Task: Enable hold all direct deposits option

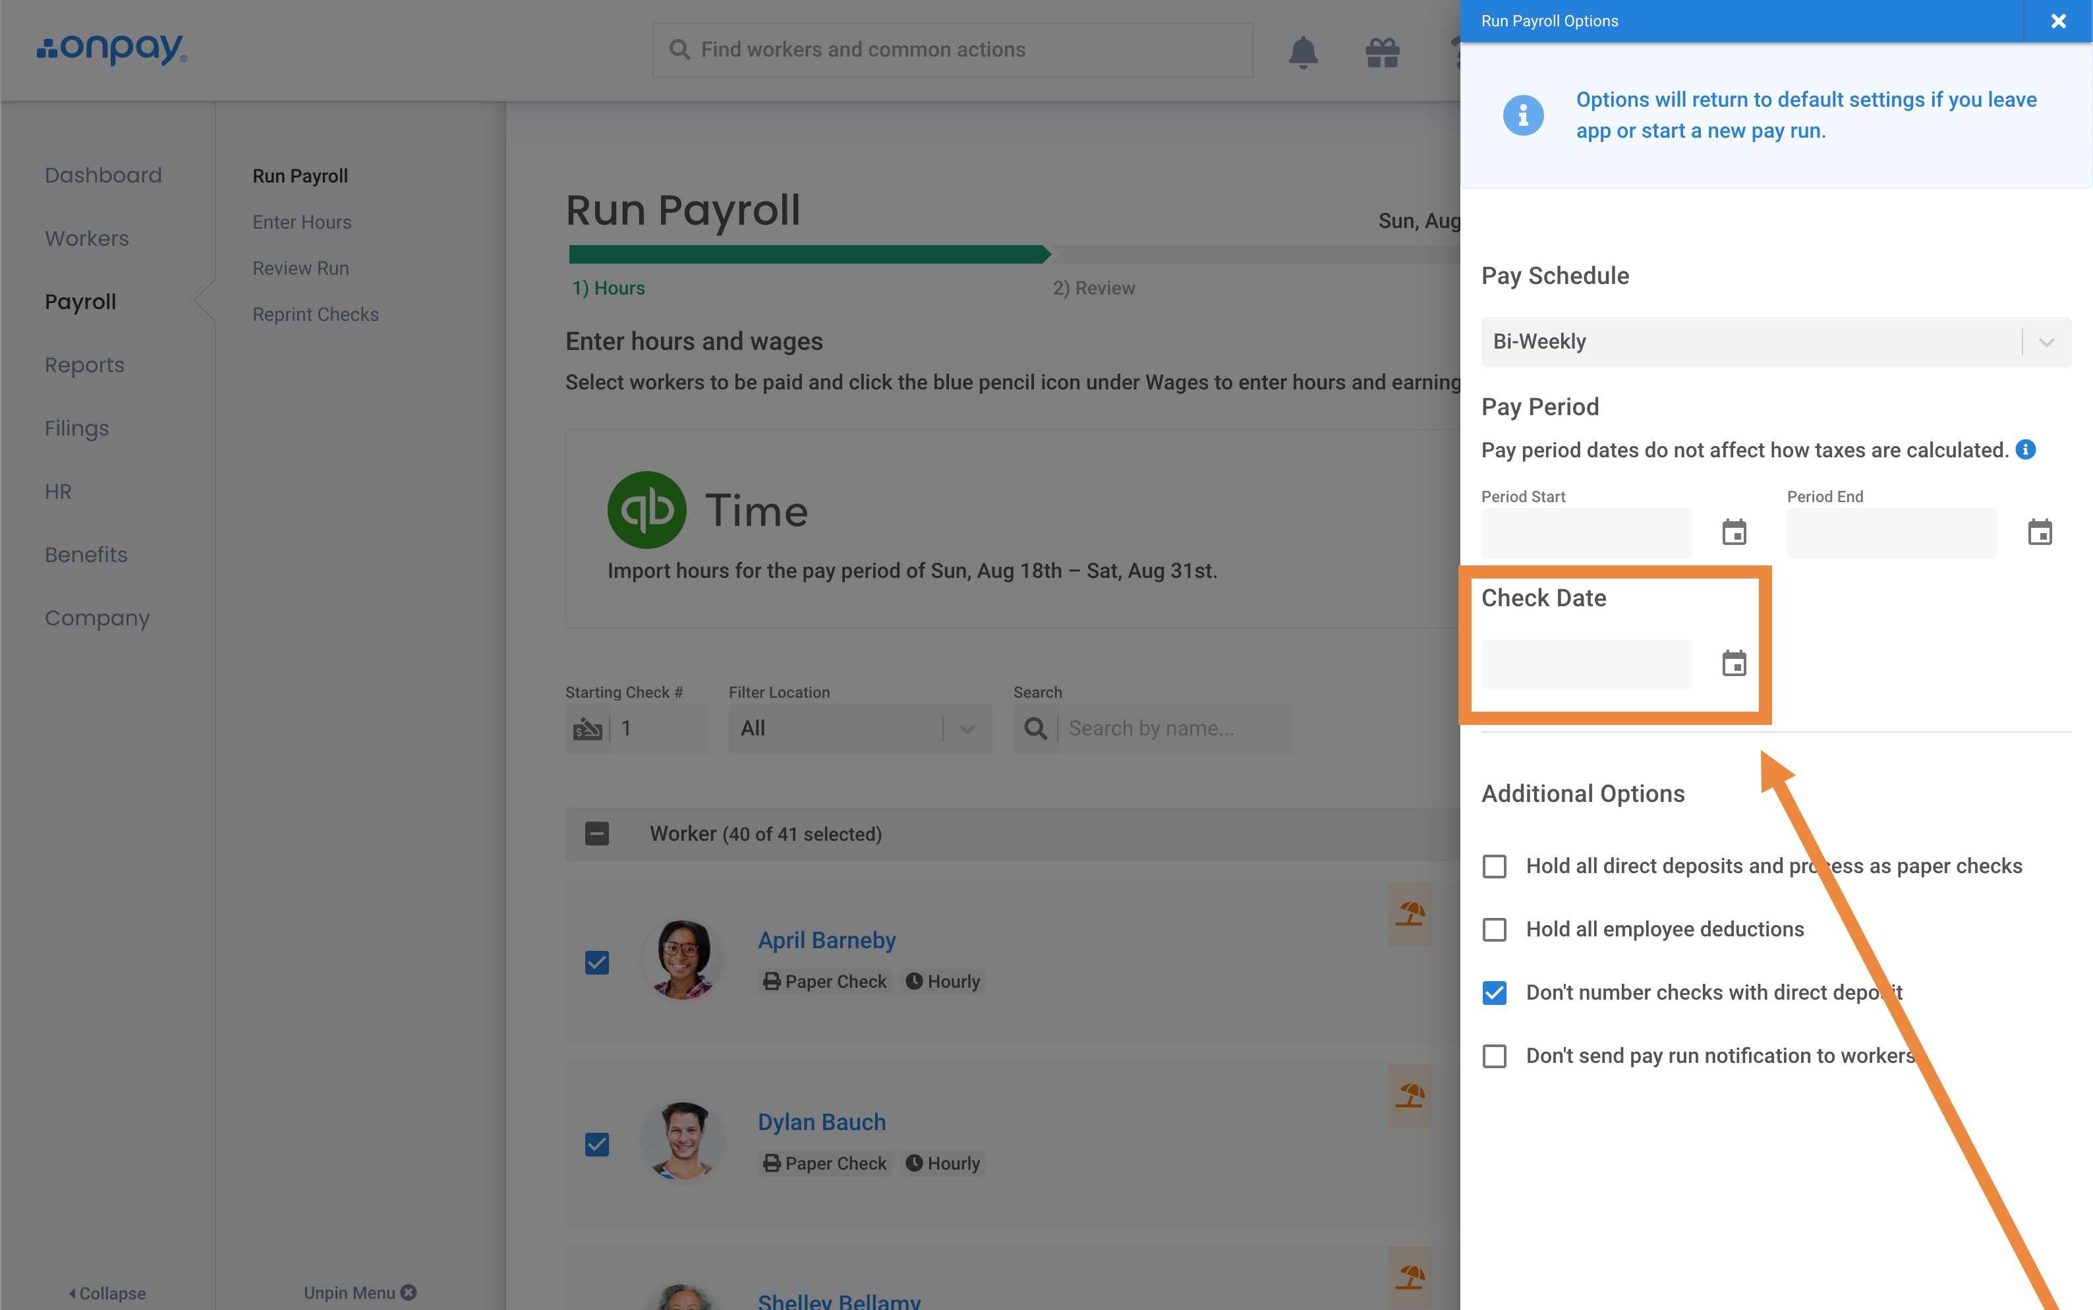Action: click(1495, 867)
